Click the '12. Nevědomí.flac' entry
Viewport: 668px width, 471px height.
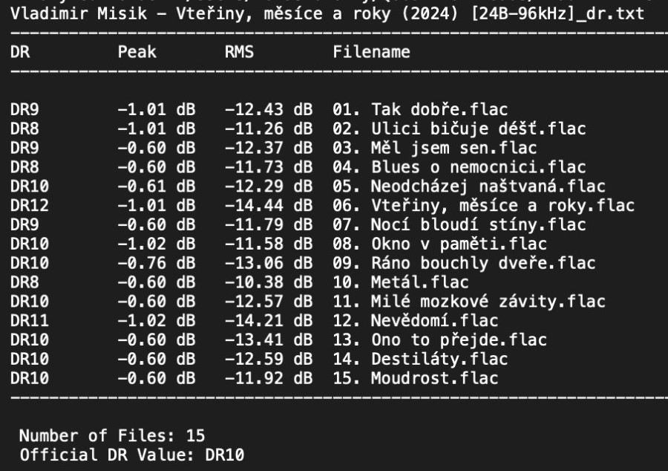[x=415, y=322]
